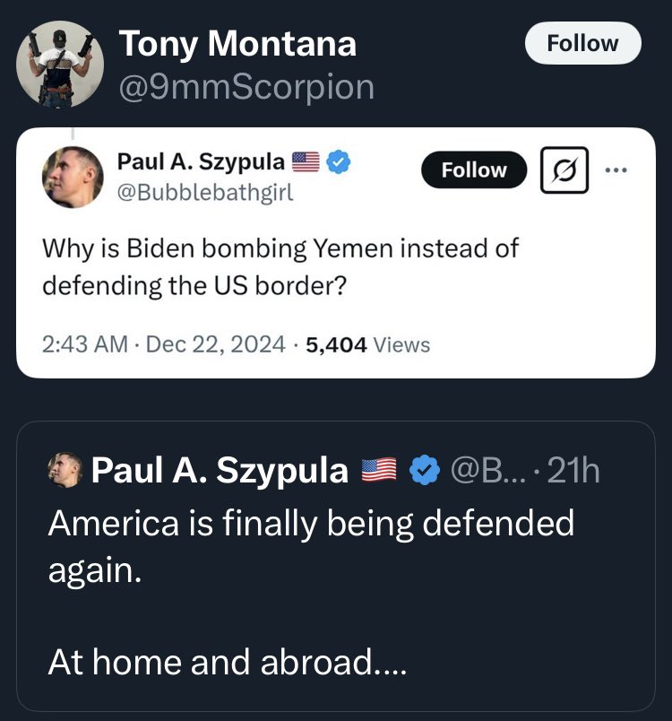Click the American flag emoji in white card
672x721 pixels.
point(306,161)
